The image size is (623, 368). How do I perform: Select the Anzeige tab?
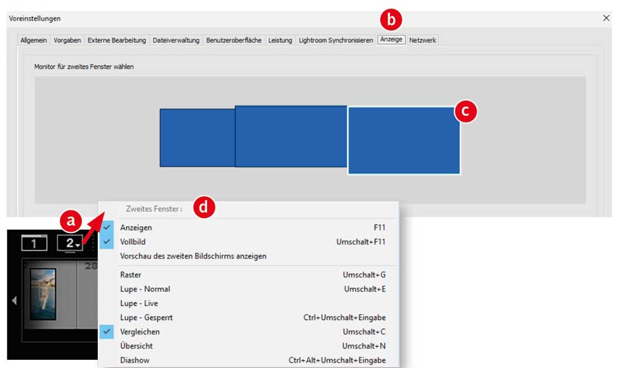pos(391,39)
